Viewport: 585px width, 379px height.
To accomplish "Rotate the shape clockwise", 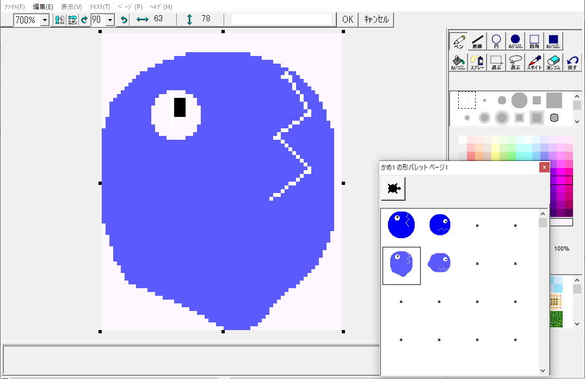I will (84, 20).
